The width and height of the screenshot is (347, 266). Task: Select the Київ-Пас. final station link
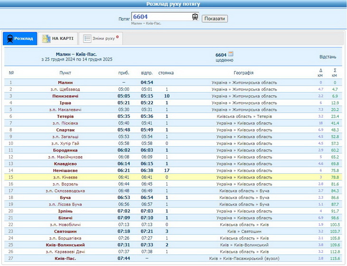coord(66,258)
